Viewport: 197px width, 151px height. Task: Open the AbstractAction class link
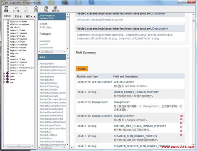(47, 63)
